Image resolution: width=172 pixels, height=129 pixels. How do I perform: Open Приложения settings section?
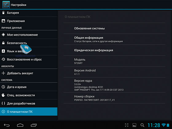click(x=29, y=21)
